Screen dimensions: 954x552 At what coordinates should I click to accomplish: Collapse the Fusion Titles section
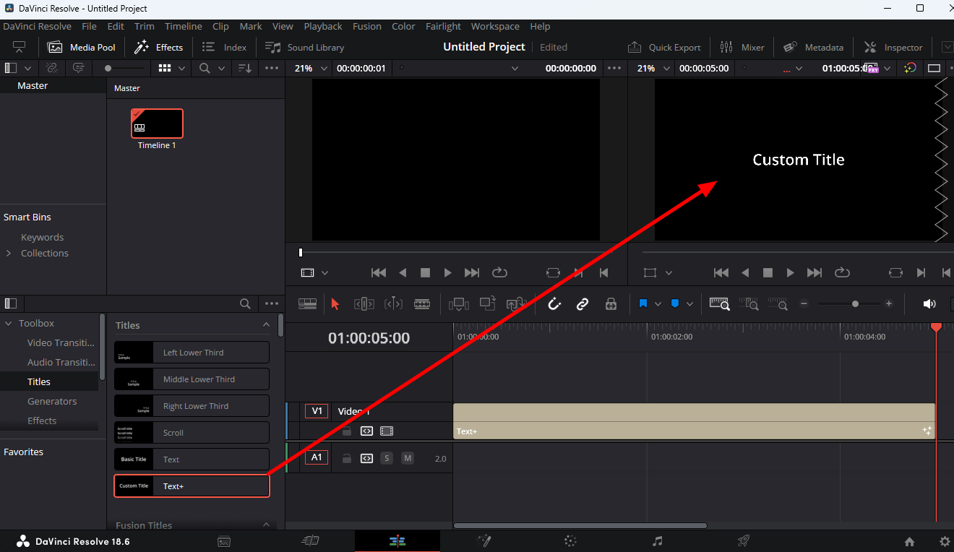coord(266,525)
